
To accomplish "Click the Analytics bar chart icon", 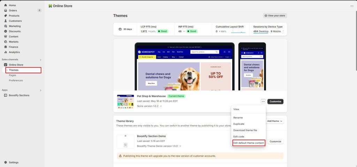I will [6, 52].
